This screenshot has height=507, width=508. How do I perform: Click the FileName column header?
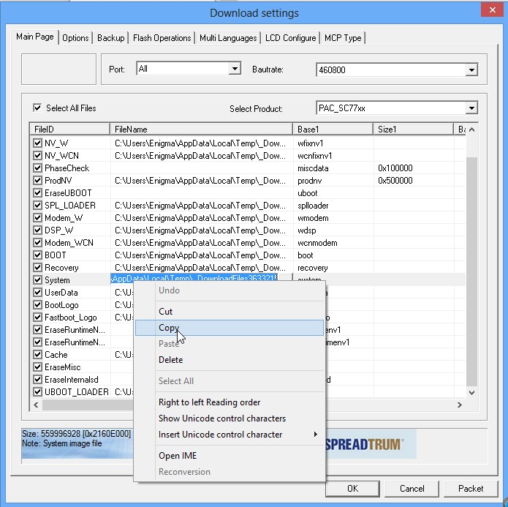point(202,129)
